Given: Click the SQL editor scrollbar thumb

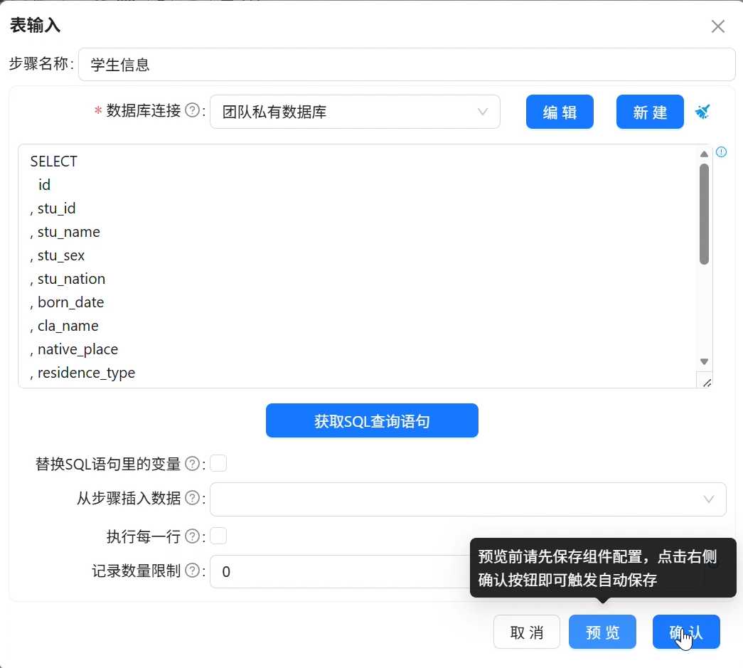Looking at the screenshot, I should click(704, 214).
